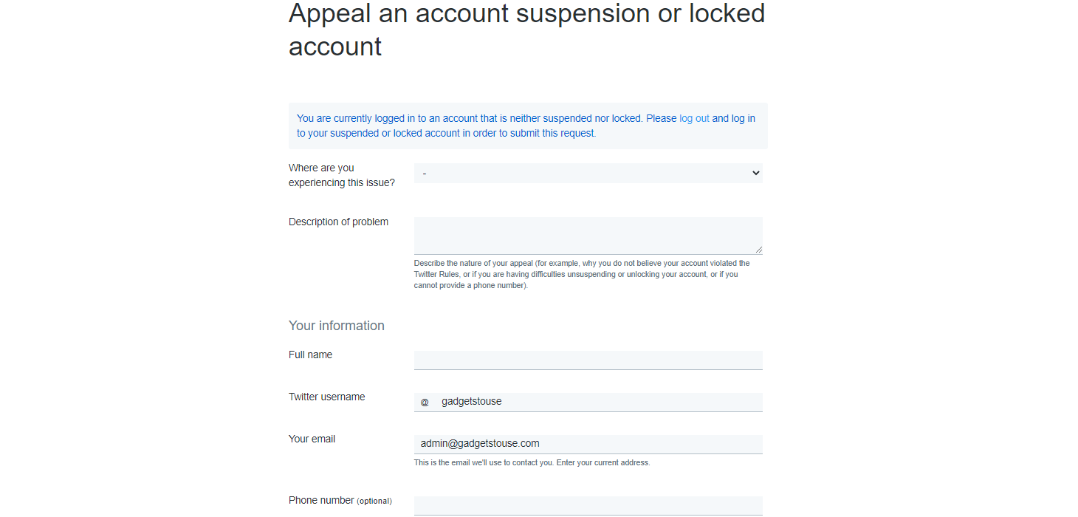1078x517 pixels.
Task: Click the email contact hint text
Action: (532, 463)
